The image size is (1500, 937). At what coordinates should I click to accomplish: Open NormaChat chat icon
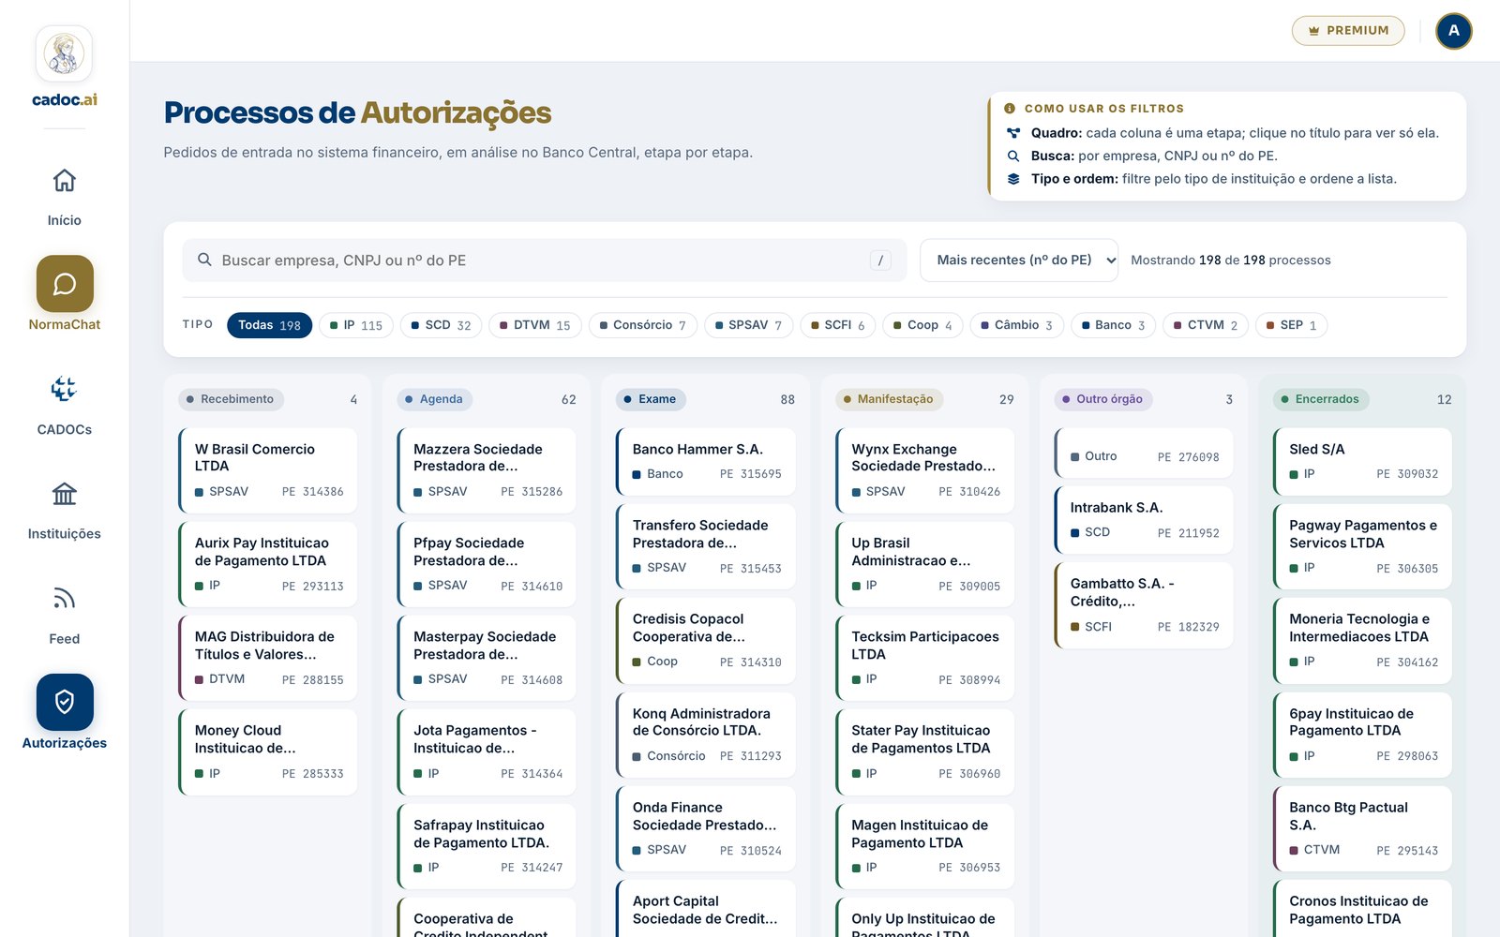coord(65,284)
